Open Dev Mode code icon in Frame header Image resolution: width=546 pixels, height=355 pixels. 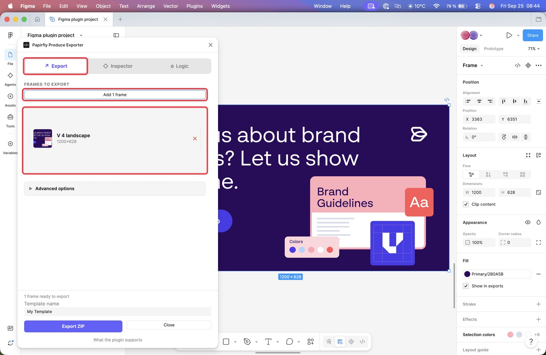518,65
